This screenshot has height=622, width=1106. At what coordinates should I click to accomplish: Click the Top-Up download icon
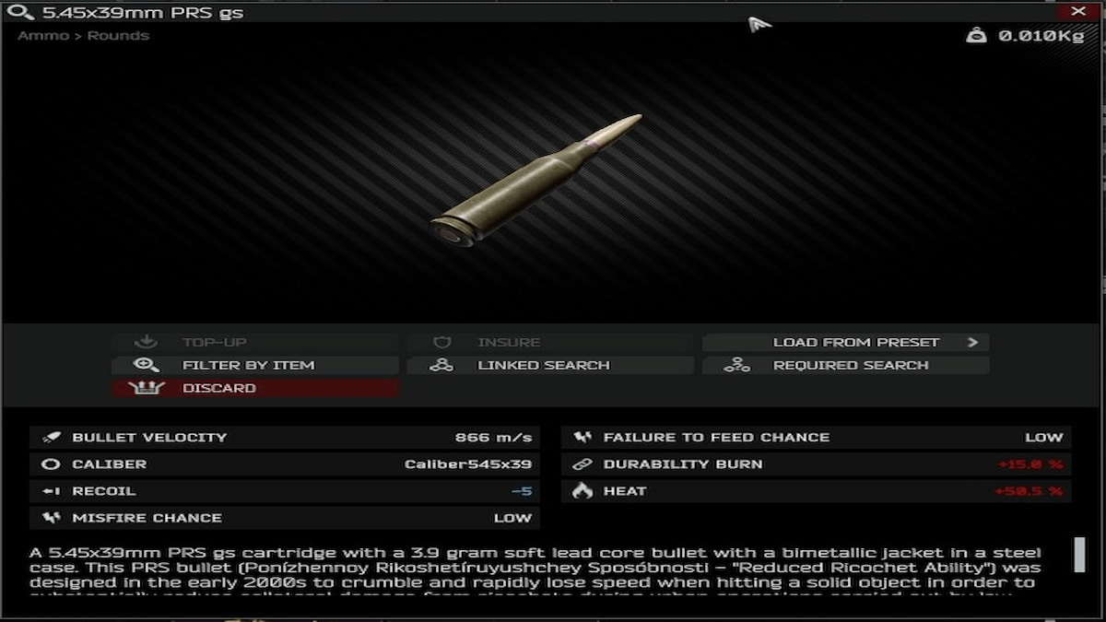147,342
